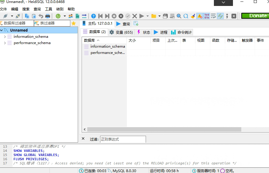Toggle stop on errors warning icon
This screenshot has width=269, height=173.
200,16
